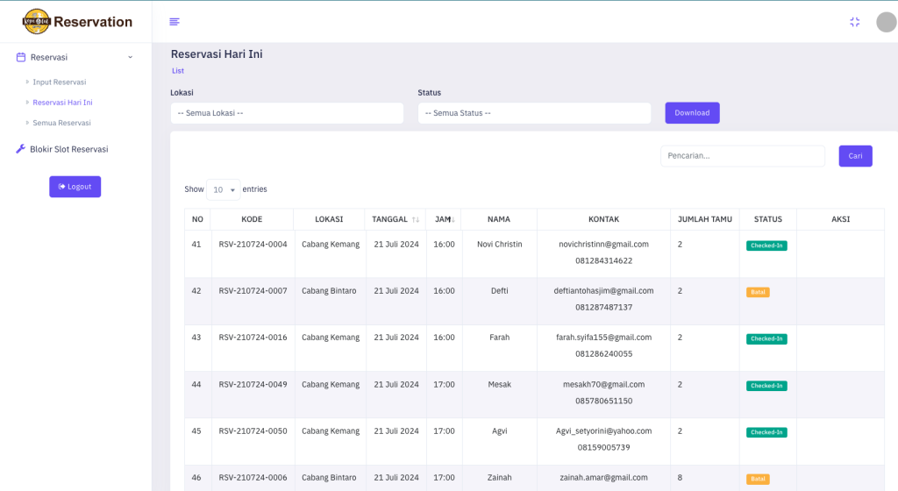Change the show entries count dropdown

(223, 189)
